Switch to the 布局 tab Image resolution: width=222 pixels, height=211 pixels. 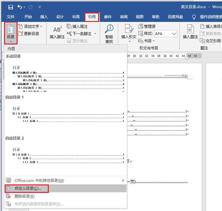pyautogui.click(x=76, y=17)
